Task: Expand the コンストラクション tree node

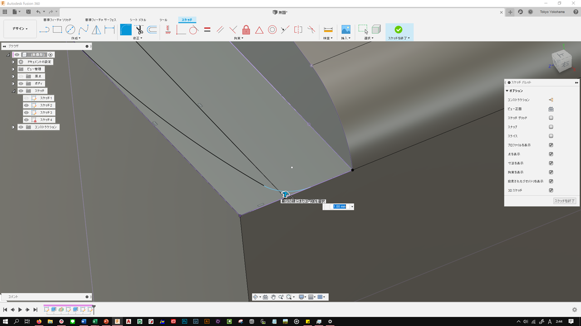Action: 14,127
